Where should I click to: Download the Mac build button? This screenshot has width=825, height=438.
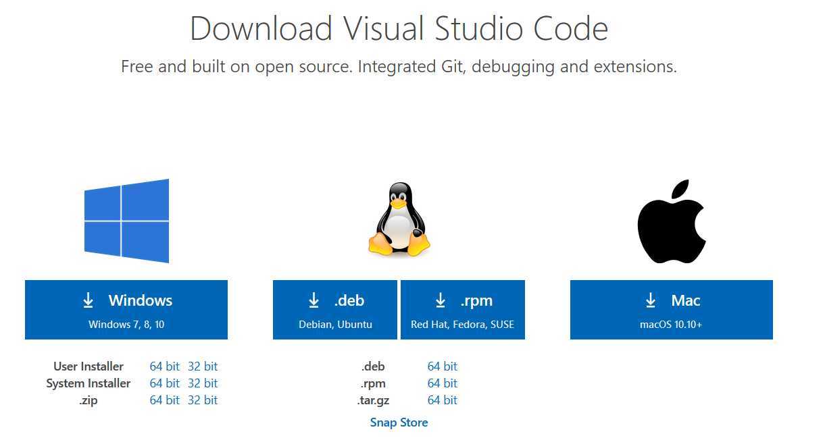click(672, 310)
